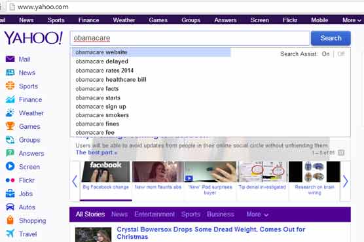Turn Search Assist On
The image size is (364, 242).
pos(325,54)
